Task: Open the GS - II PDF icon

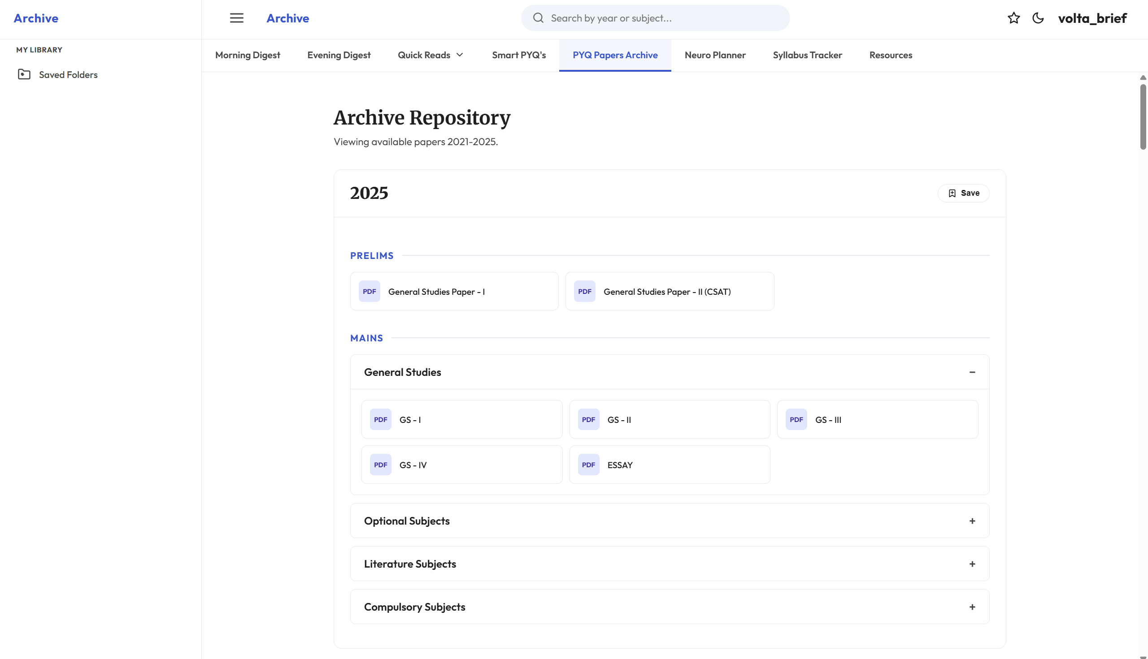Action: pyautogui.click(x=588, y=420)
